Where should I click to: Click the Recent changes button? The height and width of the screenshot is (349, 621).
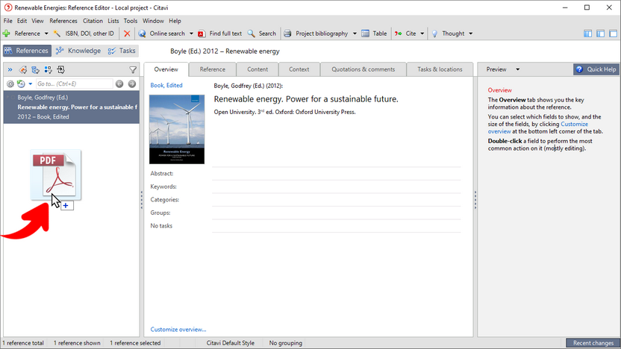(x=593, y=343)
